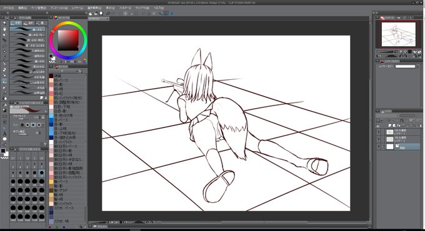The image size is (425, 231).
Task: Select transparent color below toolbox color chips
Action: [4, 157]
